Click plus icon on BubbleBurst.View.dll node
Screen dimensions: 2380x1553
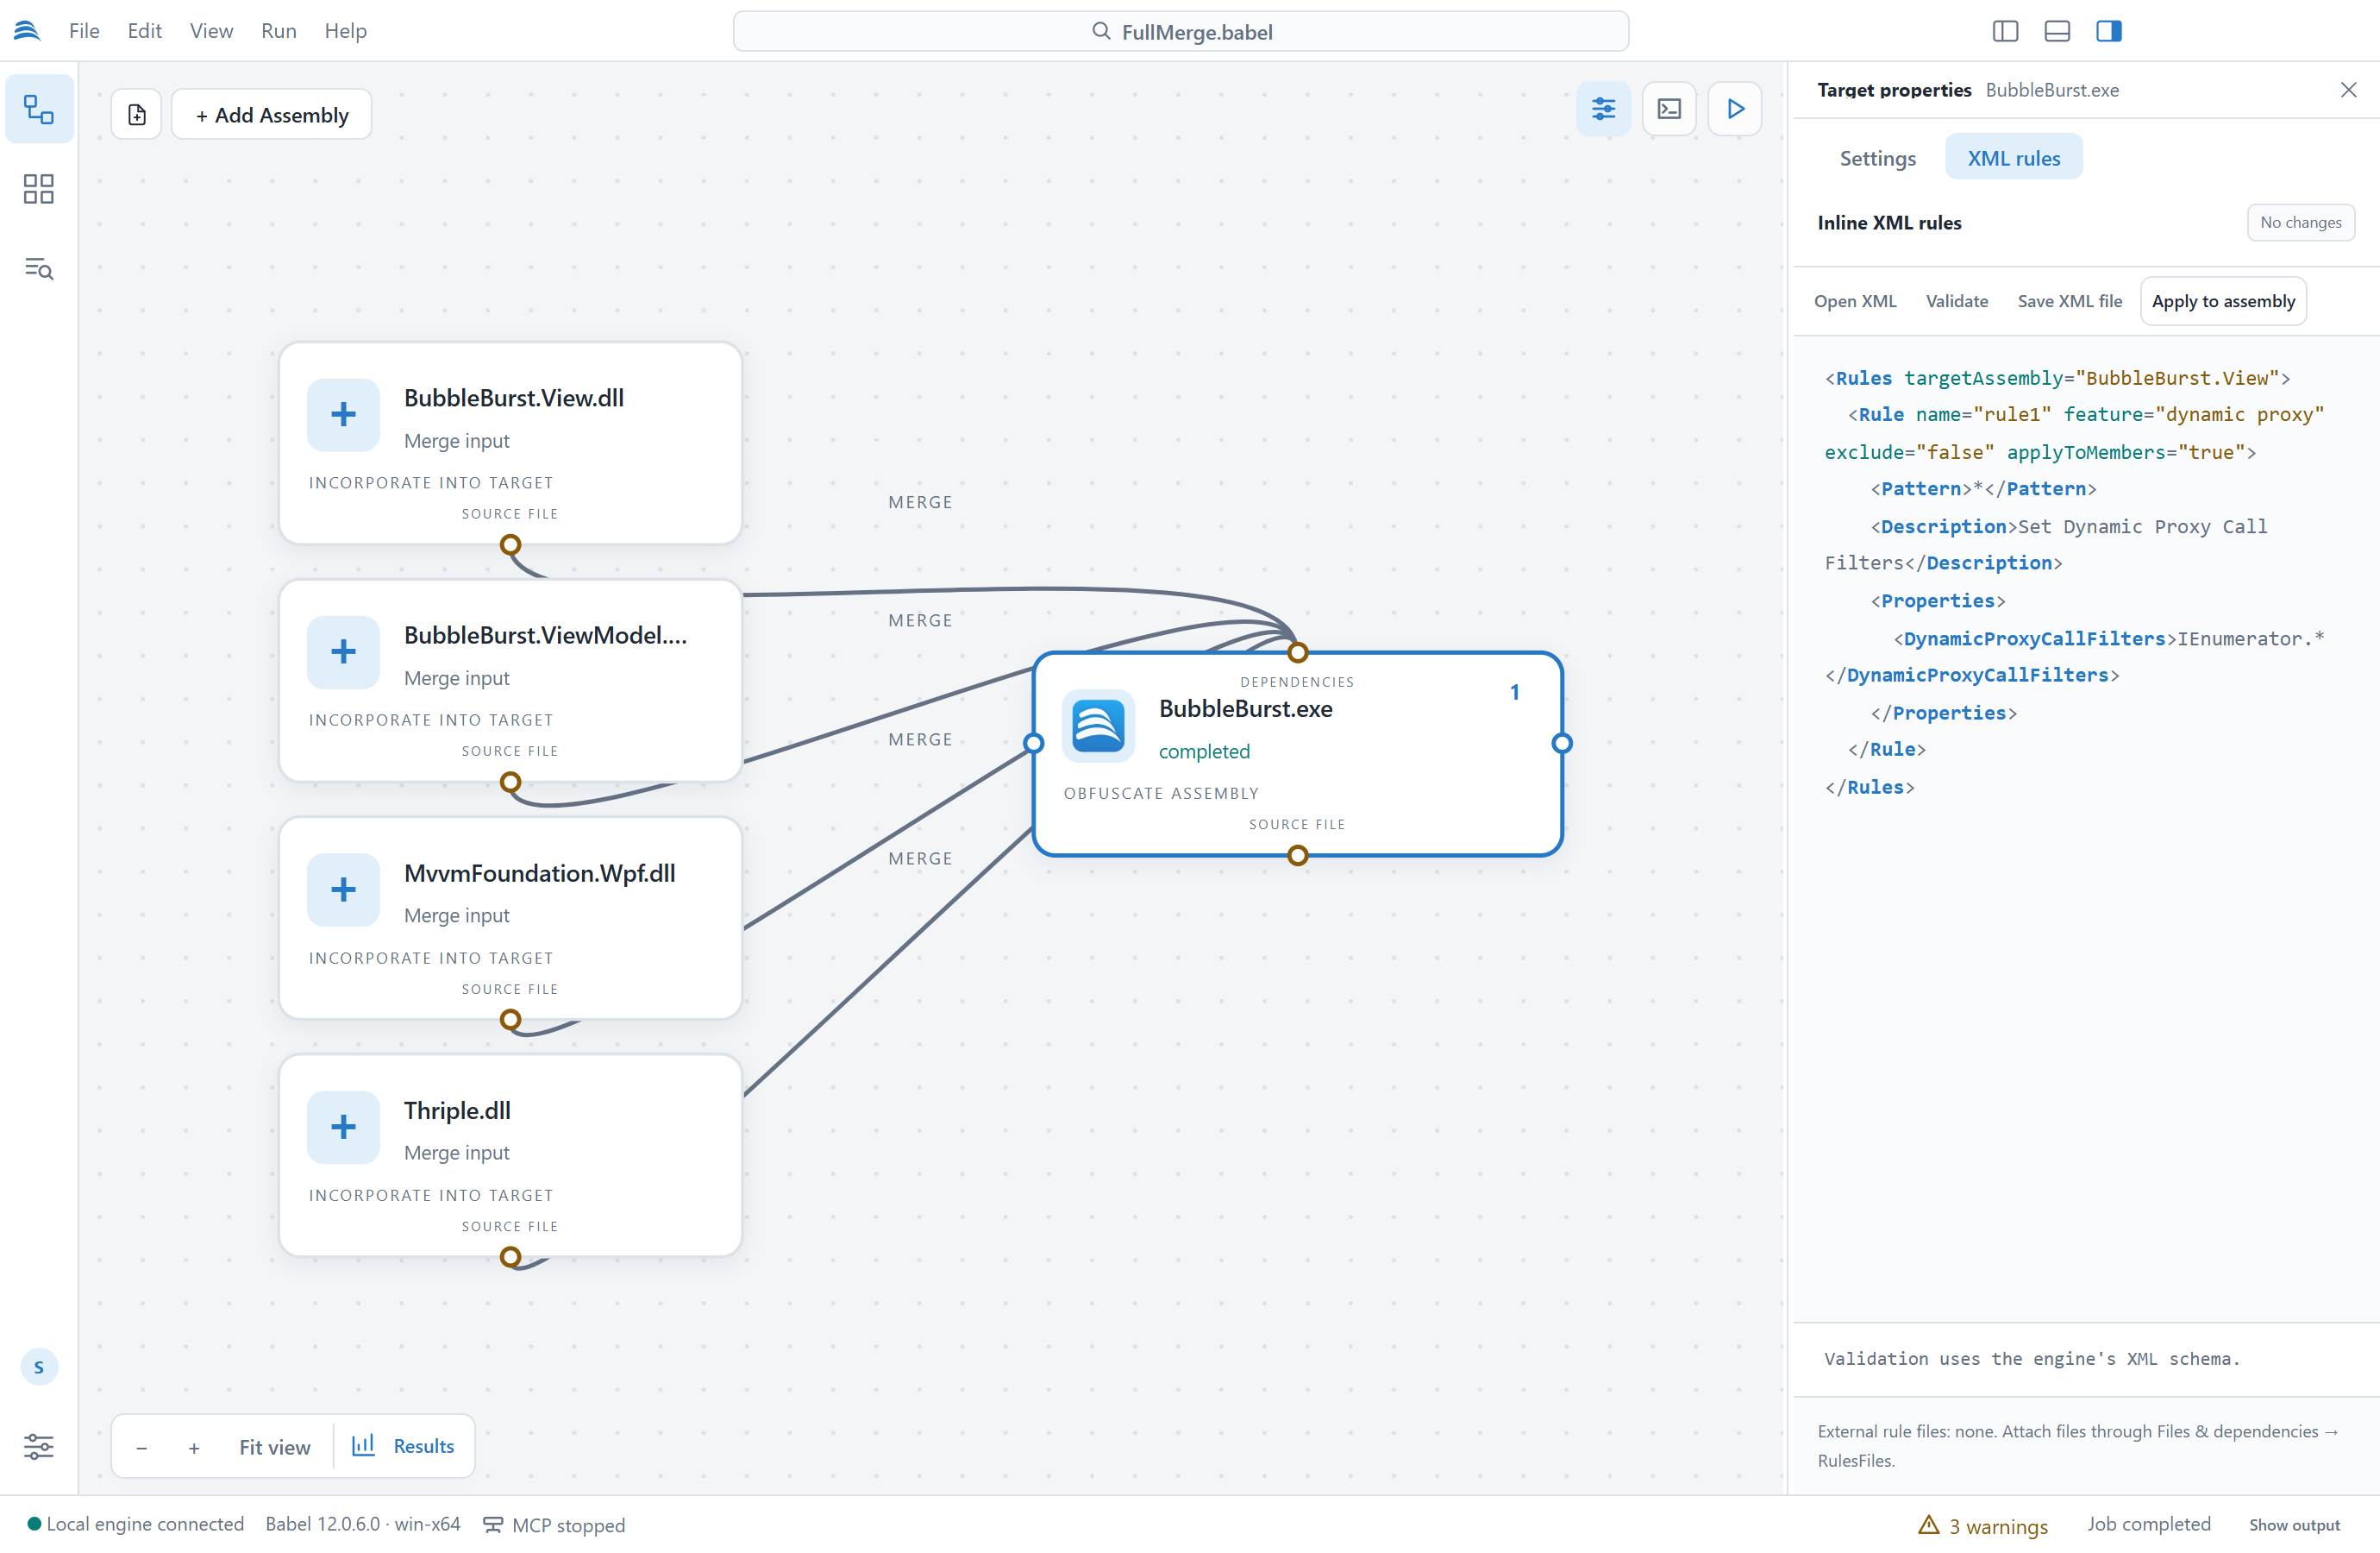pos(343,414)
